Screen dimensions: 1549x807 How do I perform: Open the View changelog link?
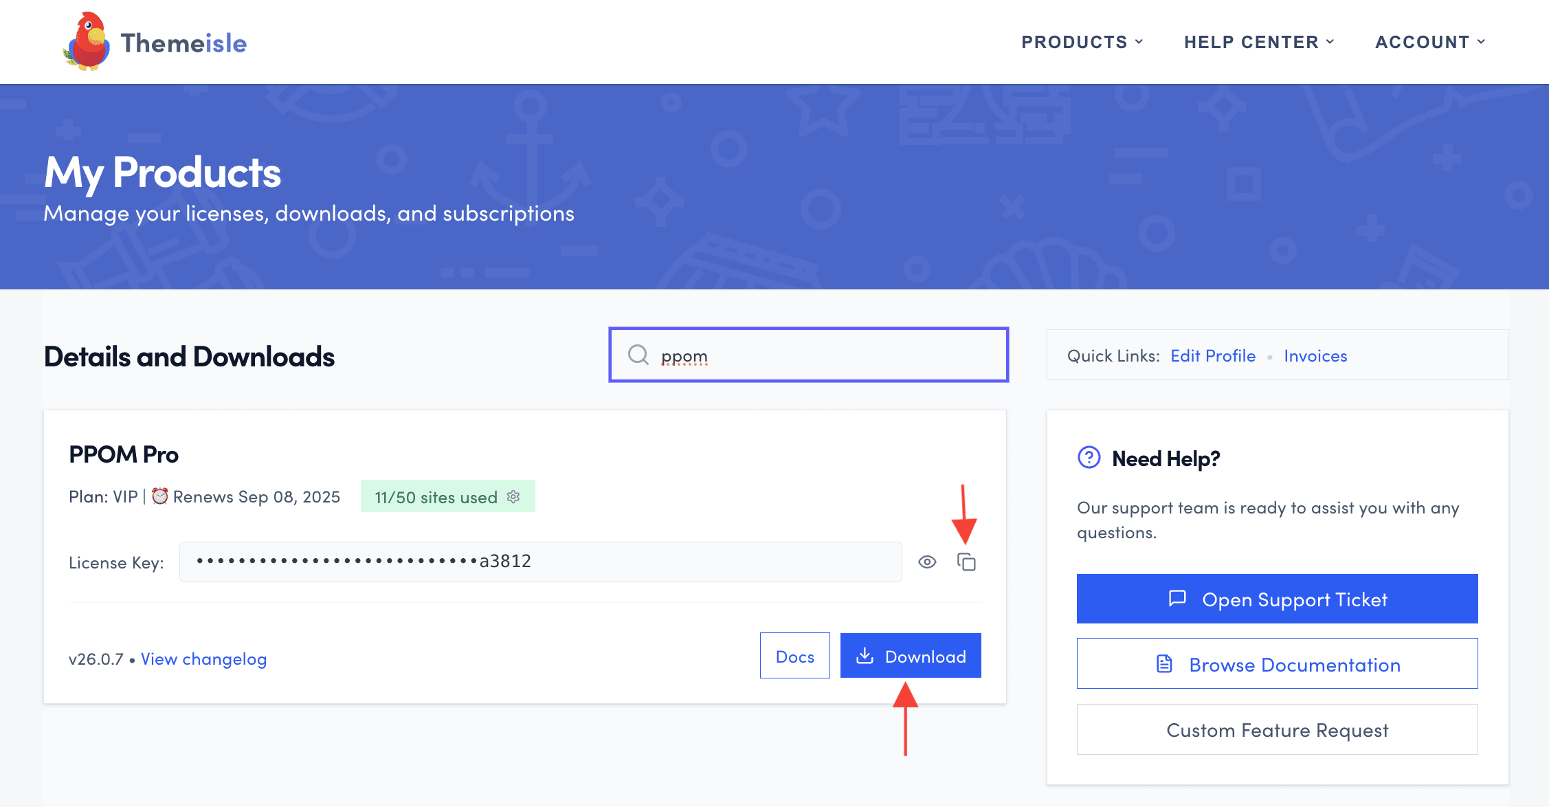click(x=203, y=659)
